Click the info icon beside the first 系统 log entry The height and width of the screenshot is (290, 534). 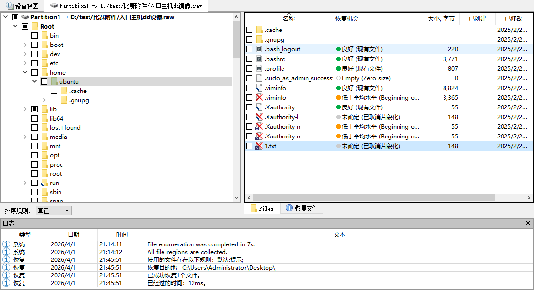(6, 244)
